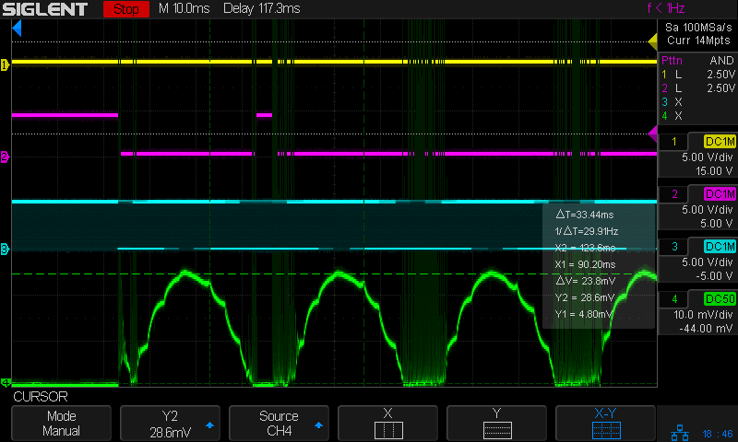Click the CURSOR menu title
738x442 pixels.
[x=41, y=397]
